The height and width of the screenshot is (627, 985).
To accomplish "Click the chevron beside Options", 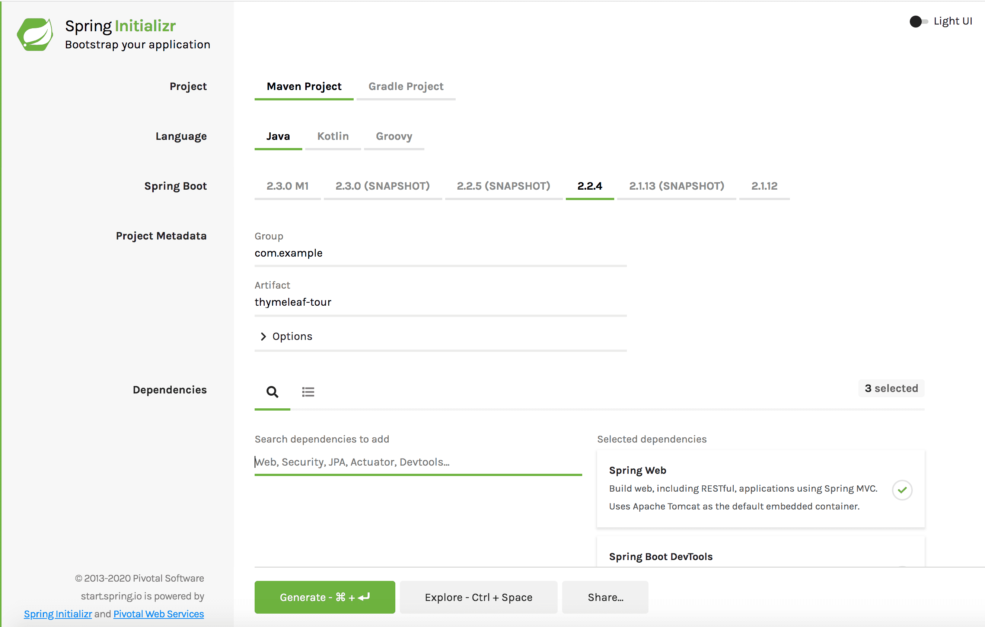I will tap(264, 336).
